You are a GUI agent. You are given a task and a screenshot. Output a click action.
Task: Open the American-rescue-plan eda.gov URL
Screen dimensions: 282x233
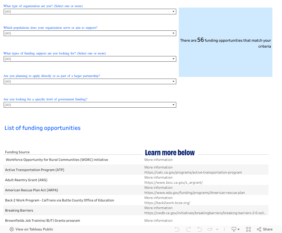pos(194,193)
